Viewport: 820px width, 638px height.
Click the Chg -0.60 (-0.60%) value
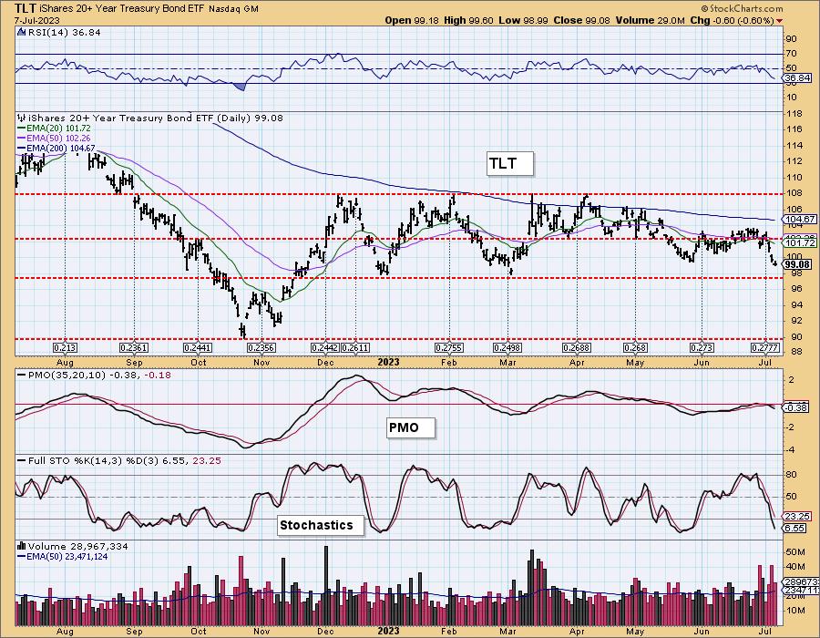733,20
